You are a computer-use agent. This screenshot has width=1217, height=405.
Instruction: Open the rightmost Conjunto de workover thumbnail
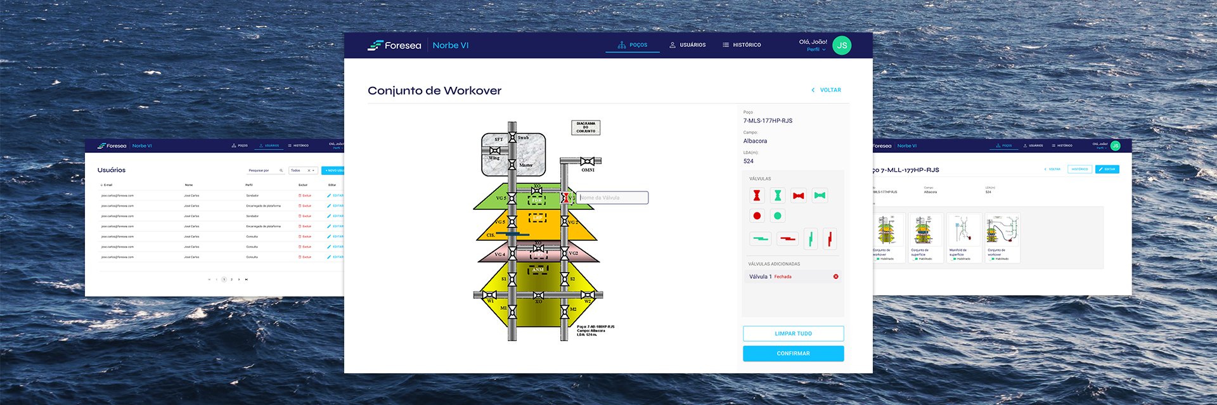[x=1003, y=230]
